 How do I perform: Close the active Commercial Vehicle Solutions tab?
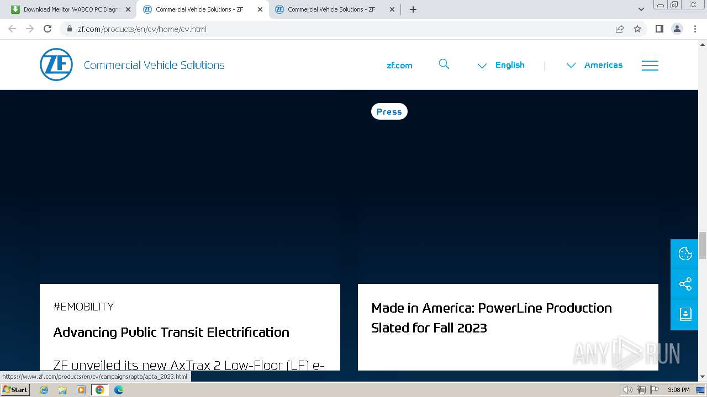click(x=260, y=9)
